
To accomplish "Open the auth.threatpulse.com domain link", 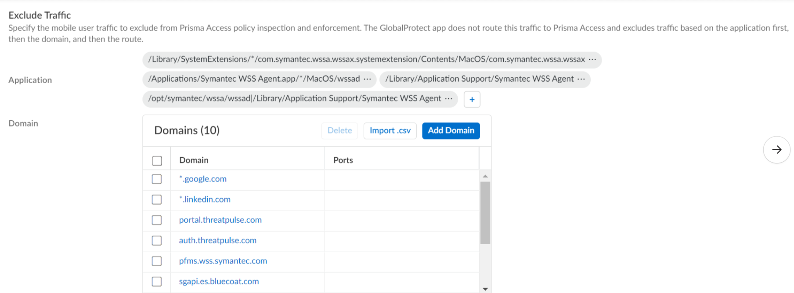I will pyautogui.click(x=217, y=240).
